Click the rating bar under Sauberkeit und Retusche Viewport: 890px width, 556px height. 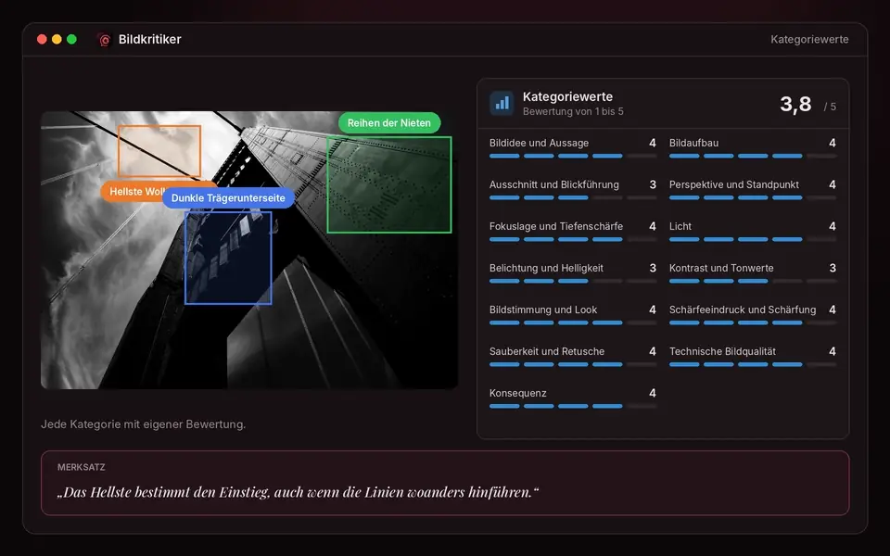point(573,365)
